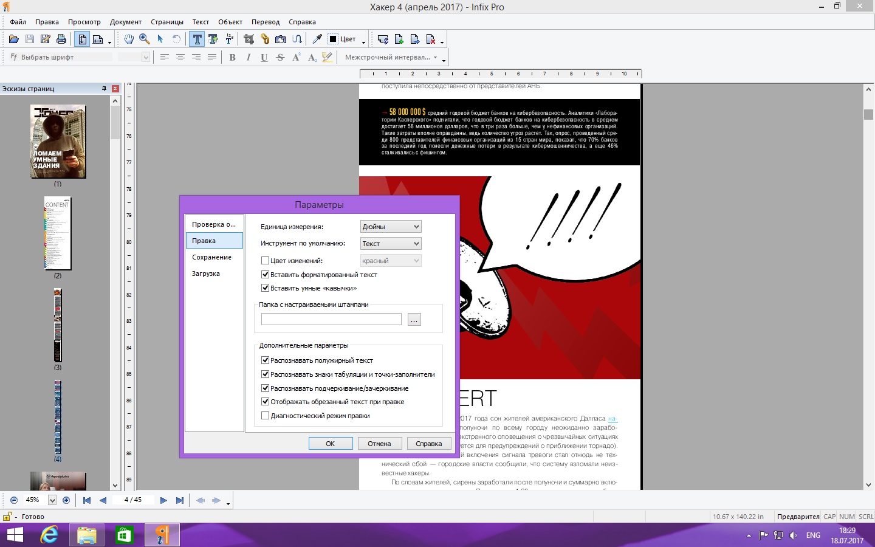875x547 pixels.
Task: Uncheck Отображать обрезанный текст при правке
Action: (265, 401)
